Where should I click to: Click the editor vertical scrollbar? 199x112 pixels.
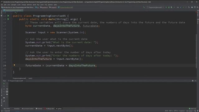[196, 51]
